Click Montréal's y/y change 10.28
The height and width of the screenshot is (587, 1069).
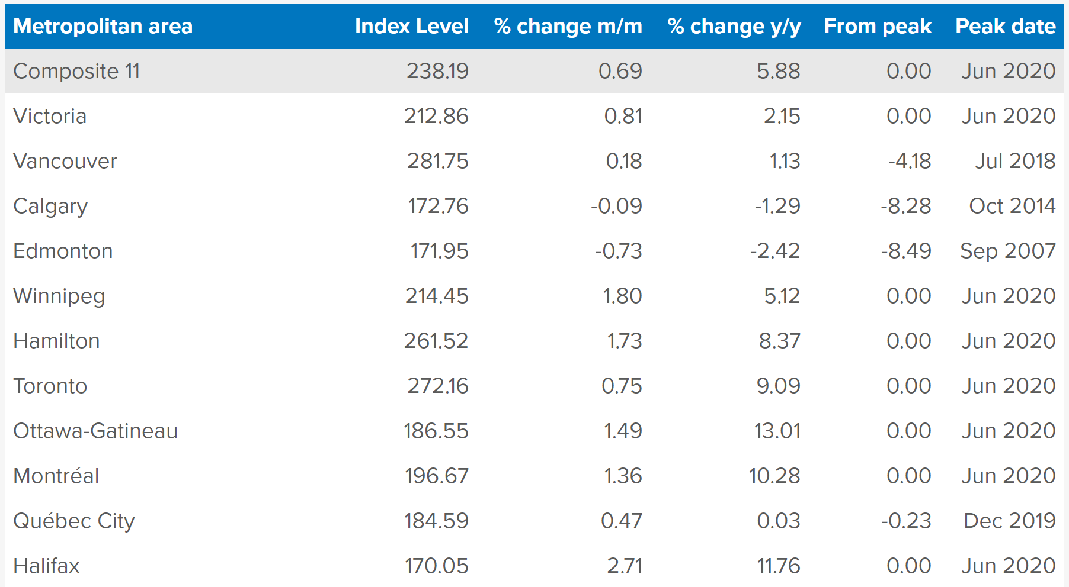(x=774, y=476)
